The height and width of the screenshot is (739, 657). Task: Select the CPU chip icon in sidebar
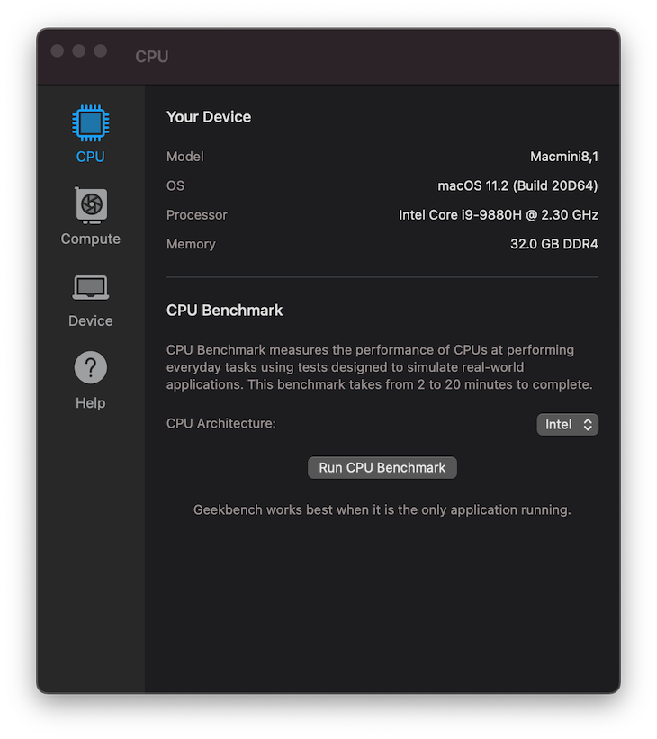click(x=91, y=123)
